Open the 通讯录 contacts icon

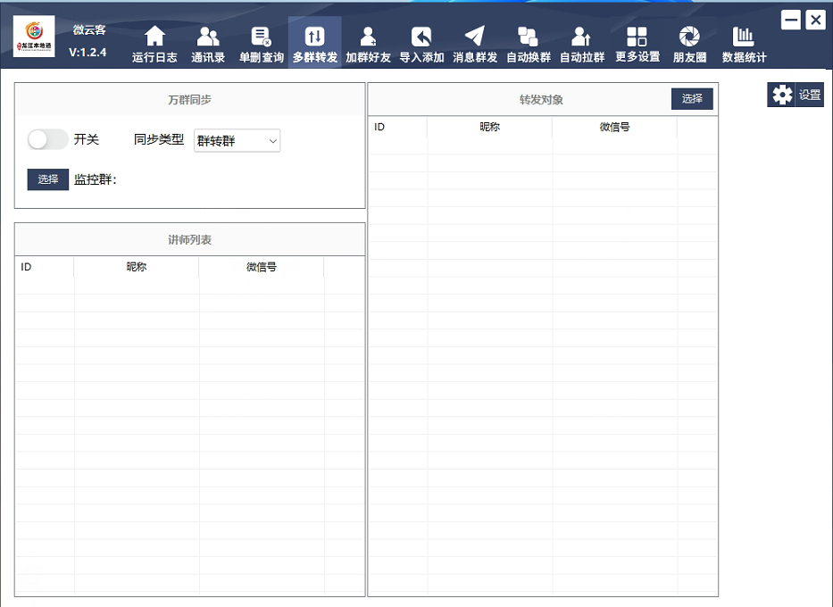click(x=208, y=37)
